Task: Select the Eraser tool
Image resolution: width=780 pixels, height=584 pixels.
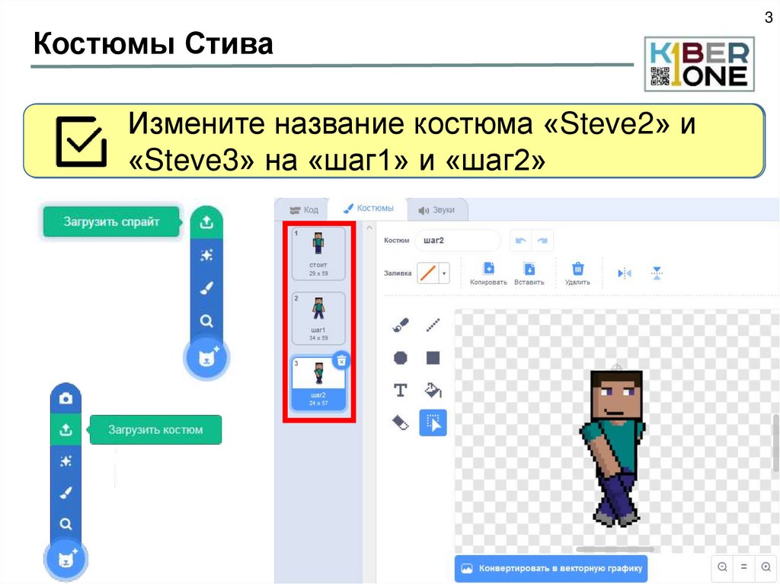Action: [400, 422]
